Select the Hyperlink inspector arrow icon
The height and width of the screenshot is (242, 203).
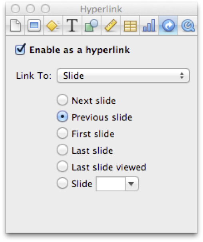168,26
